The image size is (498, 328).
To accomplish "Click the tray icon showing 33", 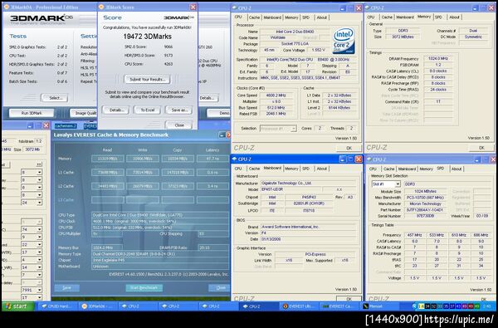I will (439, 306).
